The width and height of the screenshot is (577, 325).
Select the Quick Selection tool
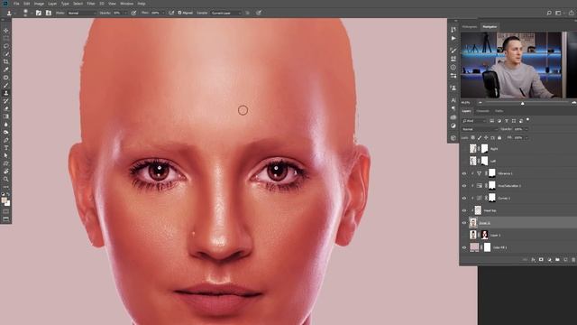(6, 54)
